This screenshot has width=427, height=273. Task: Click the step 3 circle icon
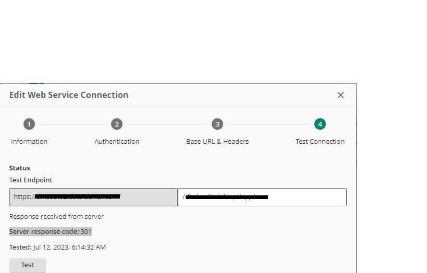[x=217, y=124]
